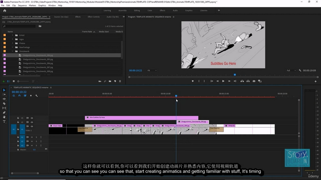
Task: Select the Type tool
Action: pos(4,121)
